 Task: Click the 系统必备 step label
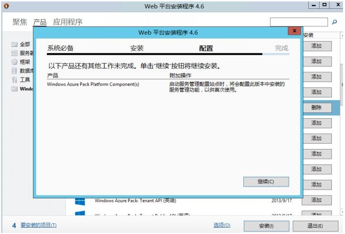(60, 48)
